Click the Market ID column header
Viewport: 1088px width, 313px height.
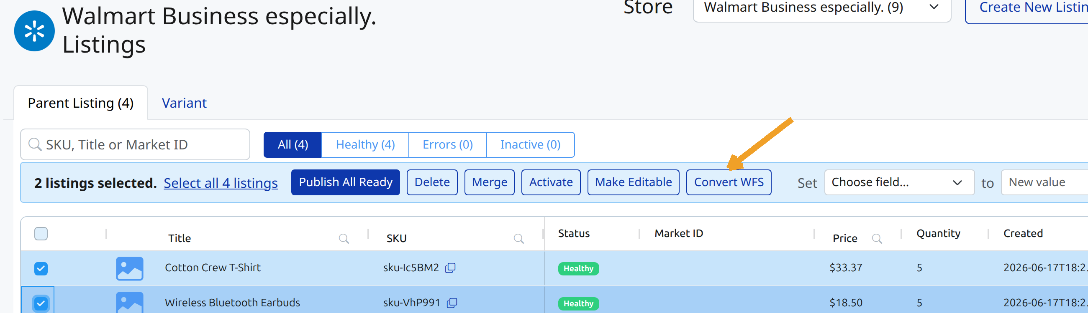pos(679,233)
